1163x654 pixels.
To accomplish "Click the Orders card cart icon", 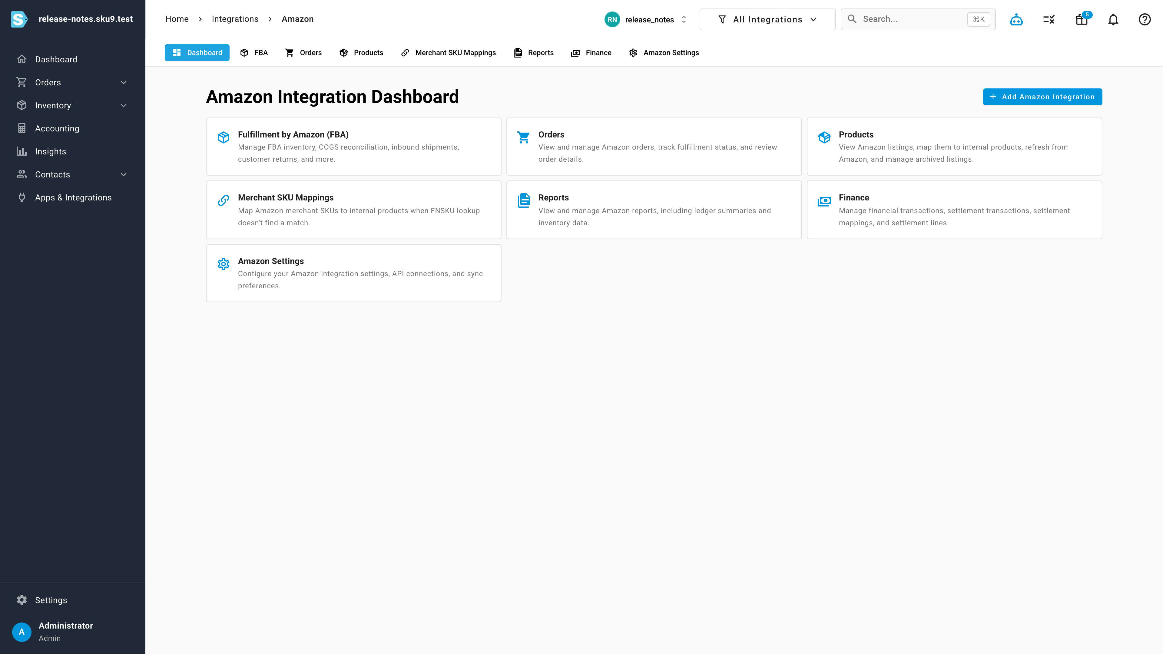I will click(524, 137).
